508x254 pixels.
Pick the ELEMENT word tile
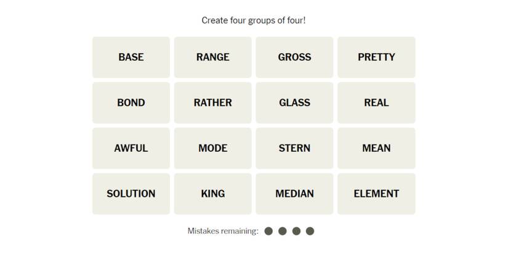pos(376,194)
